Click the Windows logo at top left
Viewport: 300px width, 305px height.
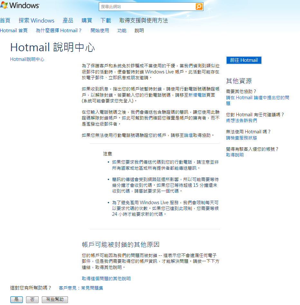point(20,5)
